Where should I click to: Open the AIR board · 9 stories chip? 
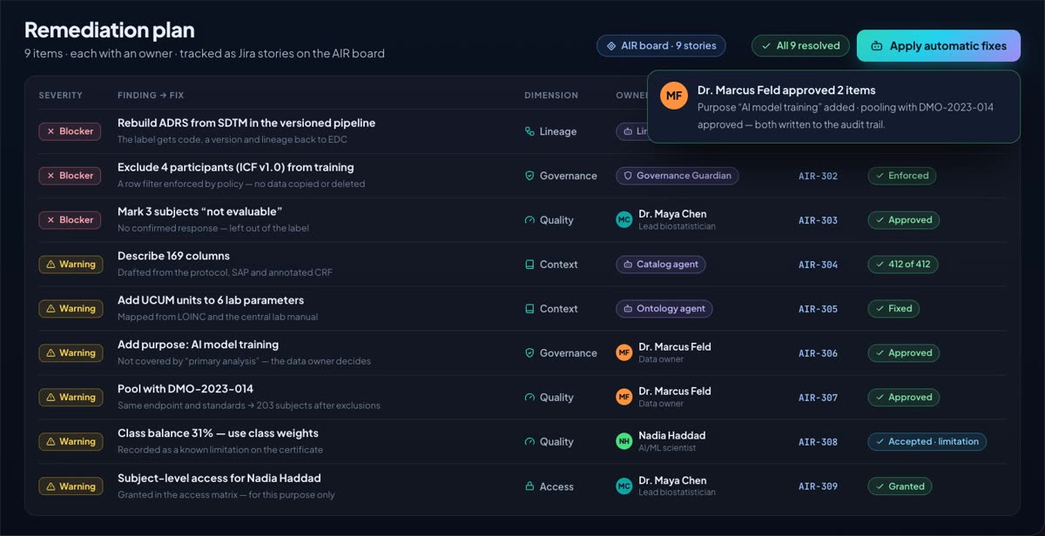point(661,46)
